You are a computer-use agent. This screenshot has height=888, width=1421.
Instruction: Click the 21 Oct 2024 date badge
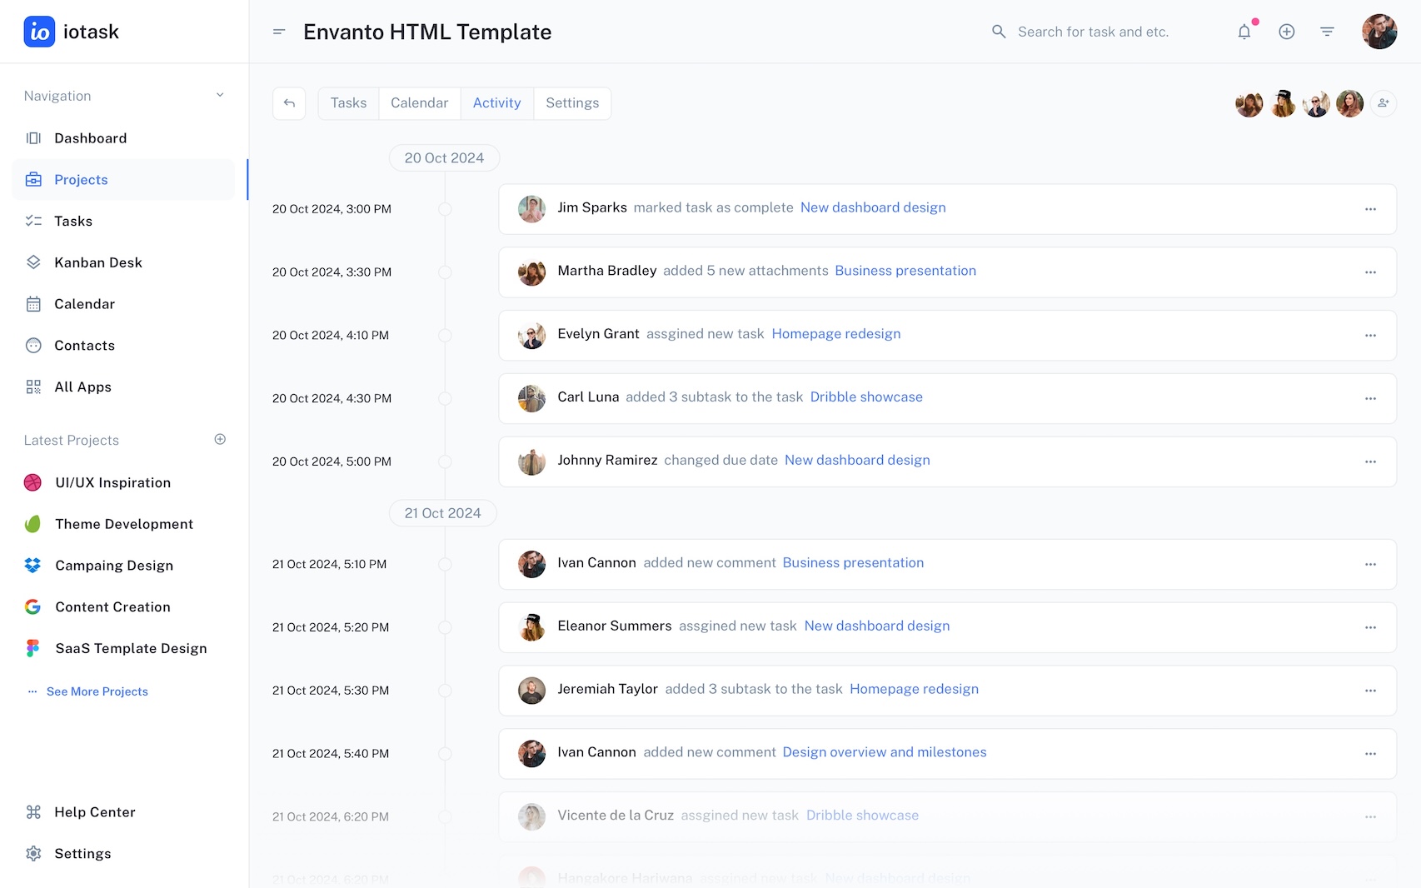pos(442,513)
